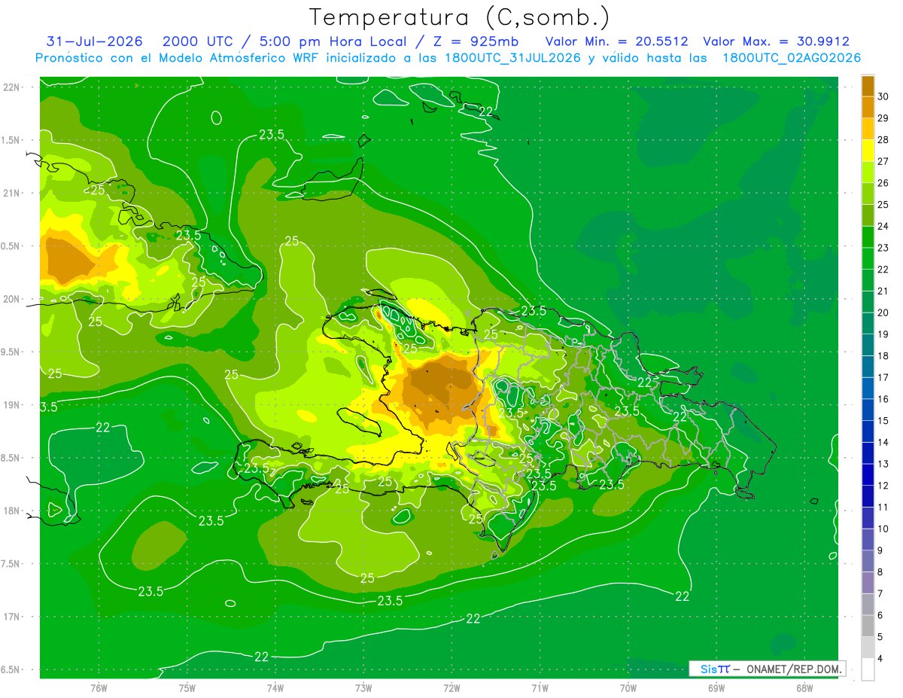The width and height of the screenshot is (903, 698).
Task: Click colorbar legend value "11"
Action: [x=883, y=507]
